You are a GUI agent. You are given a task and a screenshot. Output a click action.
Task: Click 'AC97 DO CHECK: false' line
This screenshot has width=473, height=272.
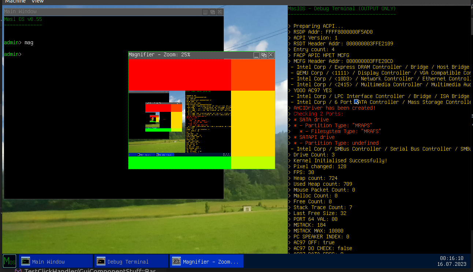point(320,248)
